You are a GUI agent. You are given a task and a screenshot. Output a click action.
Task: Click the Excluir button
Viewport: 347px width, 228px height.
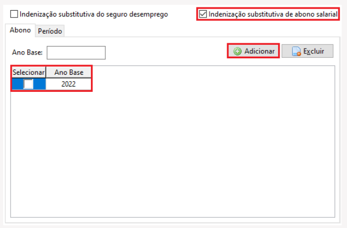(307, 51)
